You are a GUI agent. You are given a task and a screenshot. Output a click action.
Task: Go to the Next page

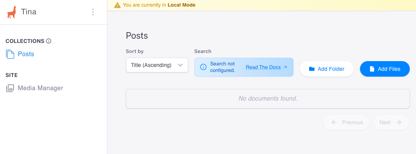392,122
